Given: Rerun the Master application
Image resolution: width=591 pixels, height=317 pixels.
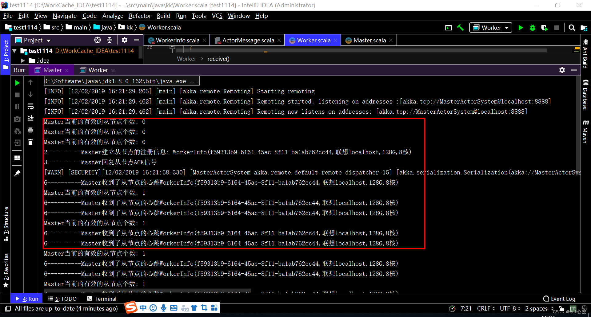Looking at the screenshot, I should (17, 82).
